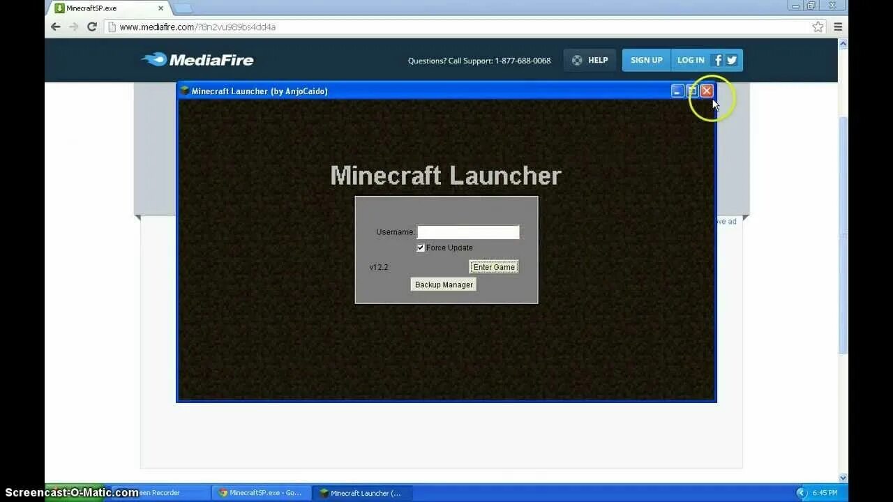Switch to Chrome MinecraftSP.exe taskbar item

coord(261,493)
